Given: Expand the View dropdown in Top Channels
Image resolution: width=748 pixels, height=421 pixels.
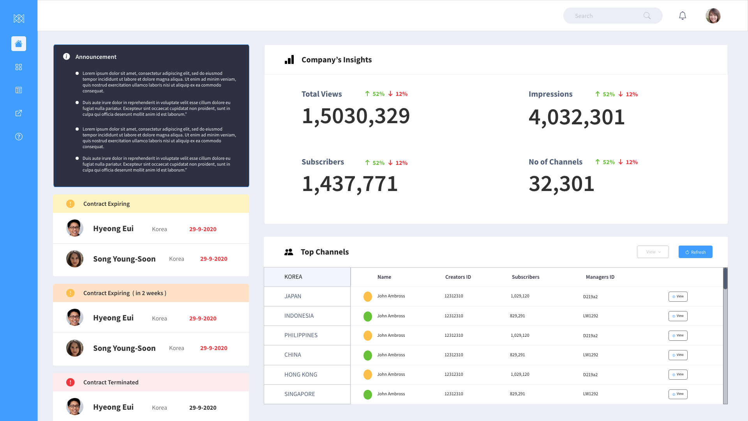Looking at the screenshot, I should (x=653, y=252).
